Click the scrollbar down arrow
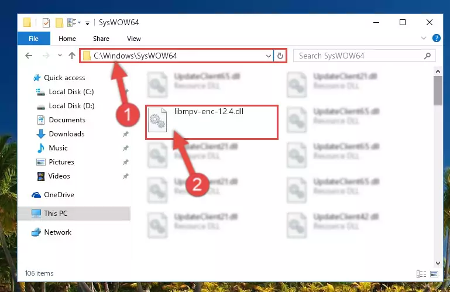450x292 pixels. pos(438,263)
